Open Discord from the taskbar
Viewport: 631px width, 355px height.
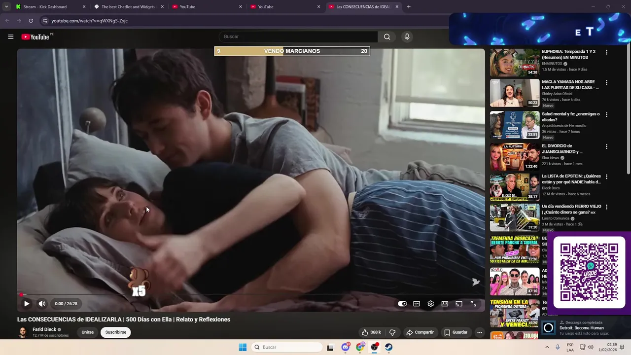pos(346,347)
